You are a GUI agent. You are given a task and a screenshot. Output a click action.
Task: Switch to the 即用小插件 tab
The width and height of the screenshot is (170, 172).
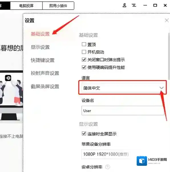tap(58, 6)
